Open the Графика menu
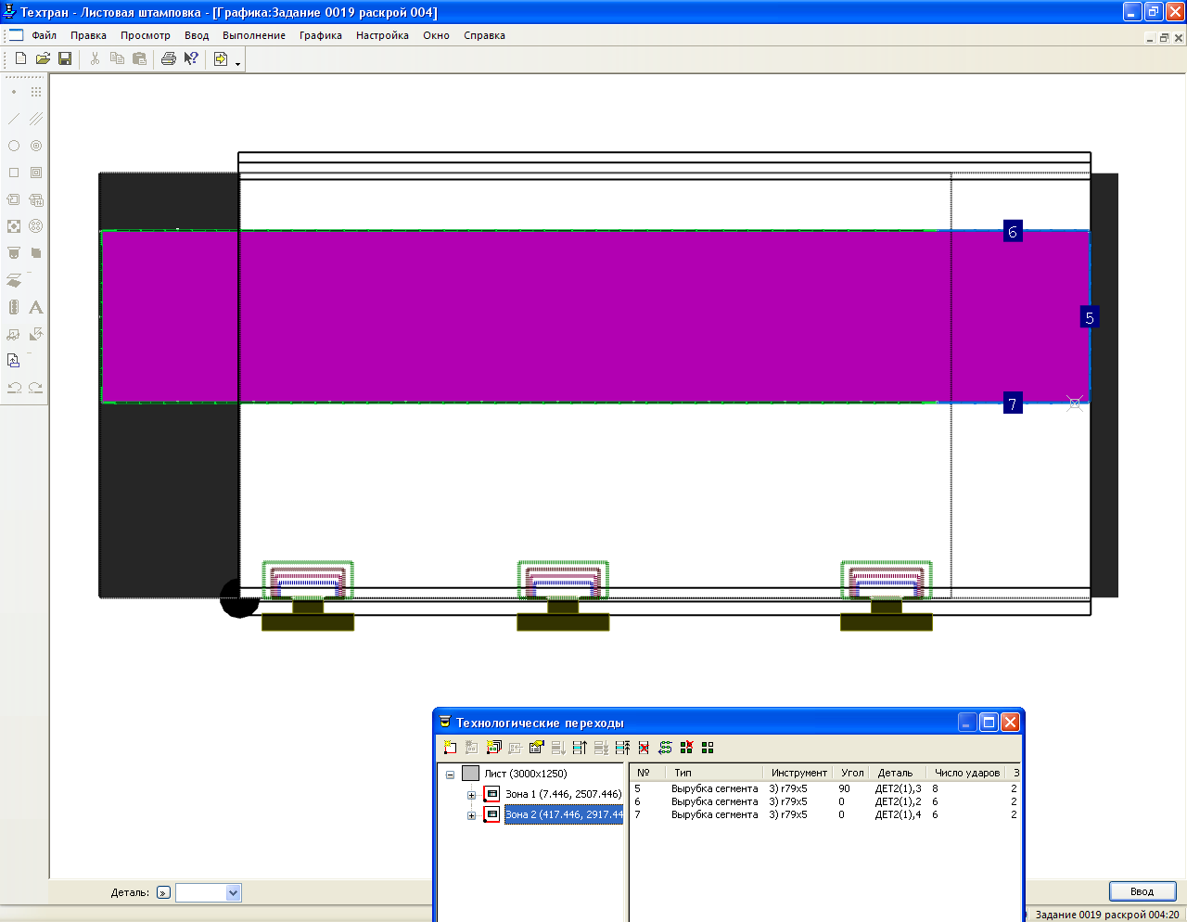Screen dimensions: 1187x922 (x=320, y=35)
